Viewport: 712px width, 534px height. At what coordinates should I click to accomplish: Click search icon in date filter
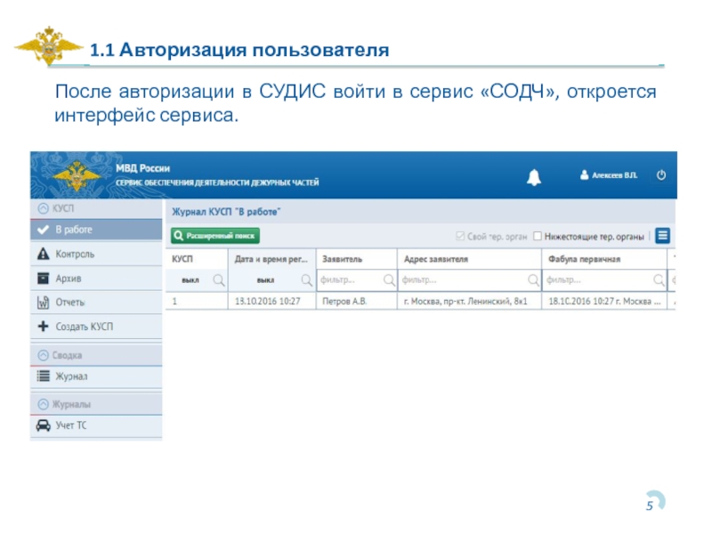307,280
